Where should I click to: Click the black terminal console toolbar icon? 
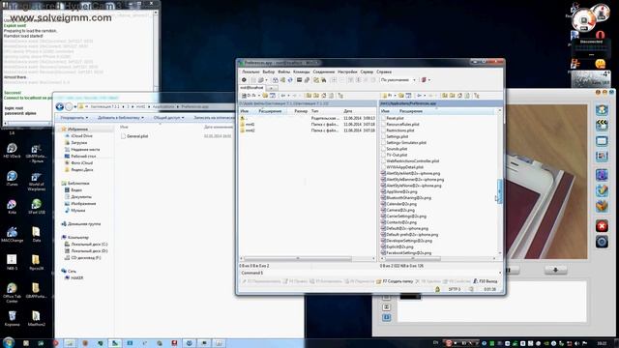(299, 79)
